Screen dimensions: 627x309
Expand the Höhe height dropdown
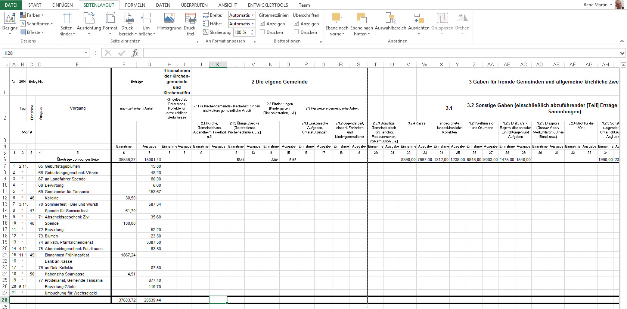253,24
